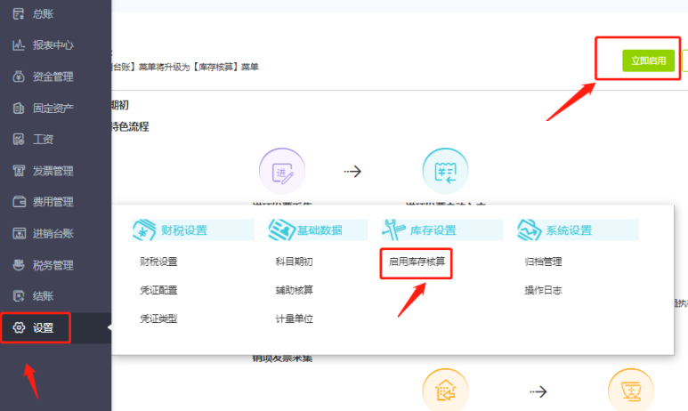Click the 特色流程 heading text
The height and width of the screenshot is (411, 688).
130,126
